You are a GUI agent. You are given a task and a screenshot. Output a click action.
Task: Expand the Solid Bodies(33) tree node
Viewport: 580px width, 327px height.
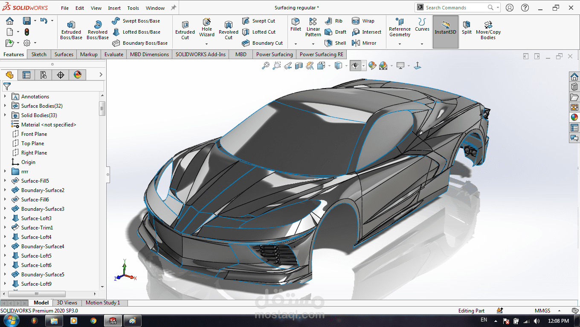tap(5, 115)
